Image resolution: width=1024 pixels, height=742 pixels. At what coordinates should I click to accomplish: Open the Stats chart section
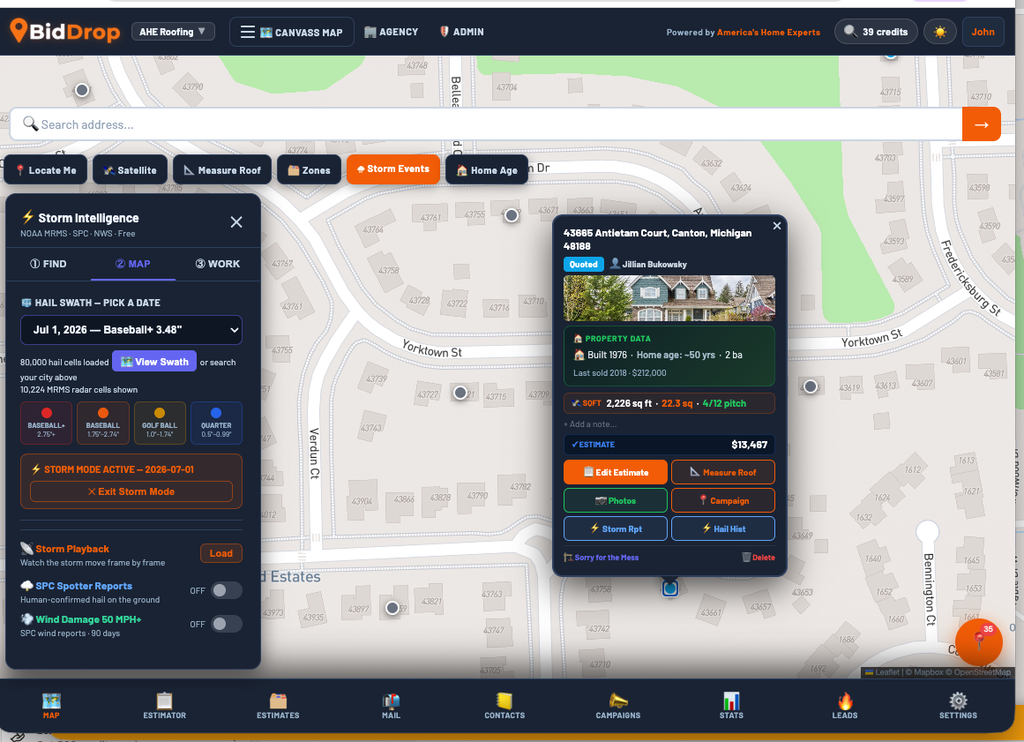pos(731,706)
